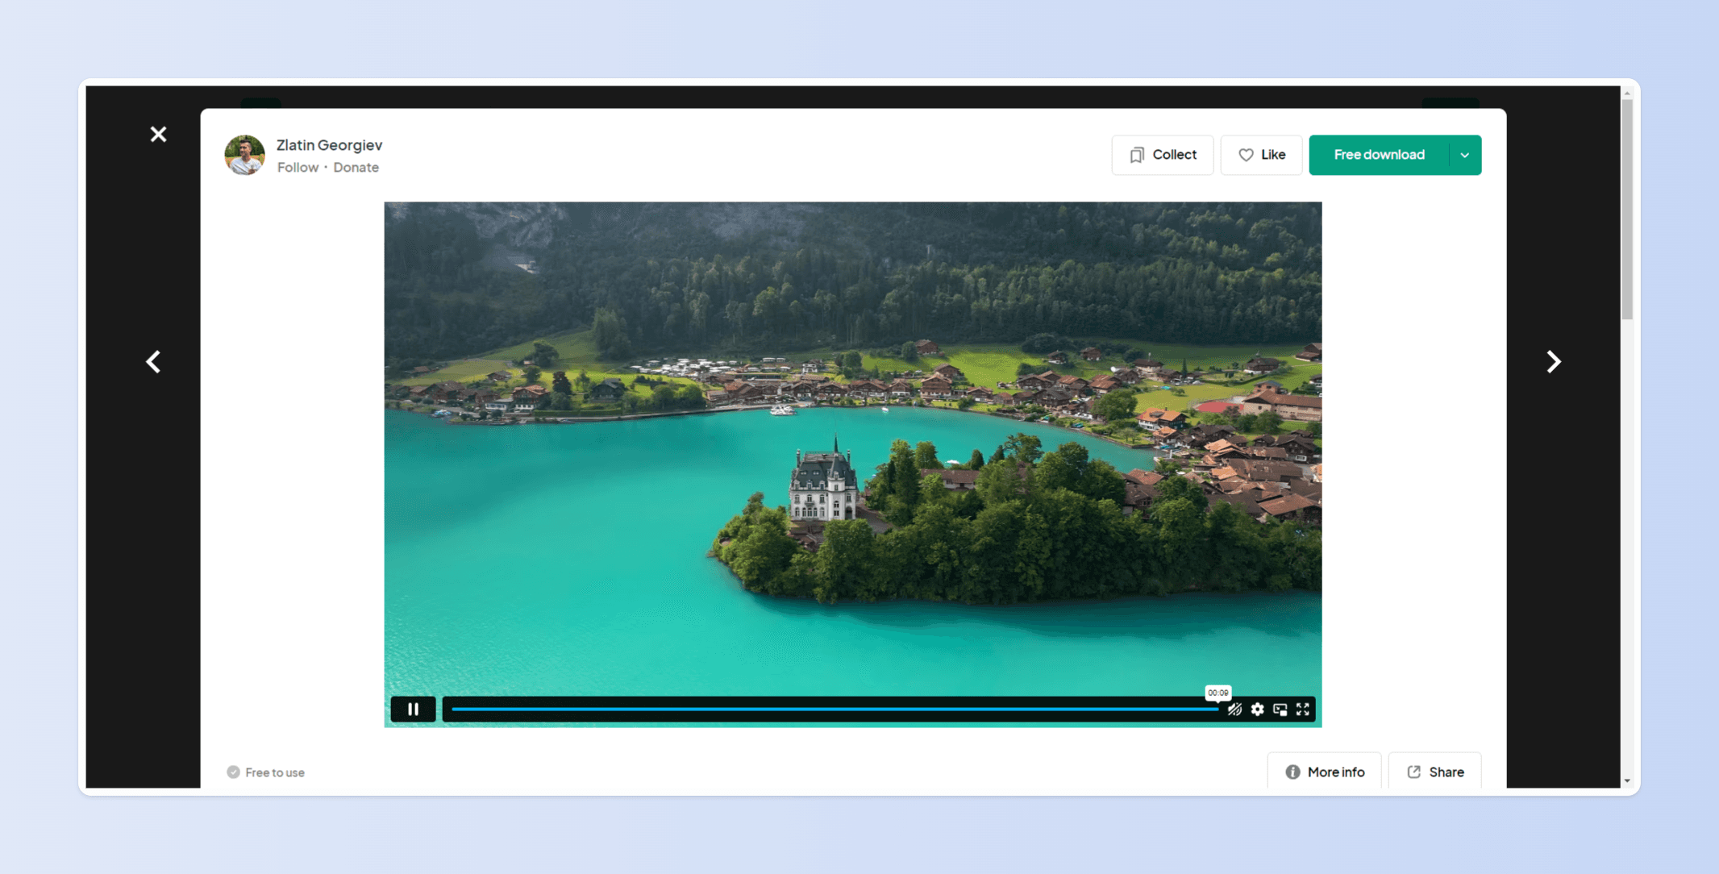Click the Donate link for creator
Image resolution: width=1719 pixels, height=874 pixels.
[355, 167]
